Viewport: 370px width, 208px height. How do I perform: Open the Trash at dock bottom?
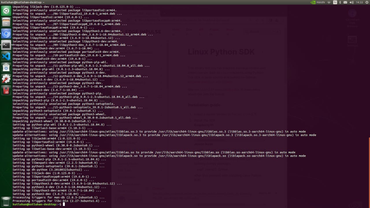(x=6, y=201)
